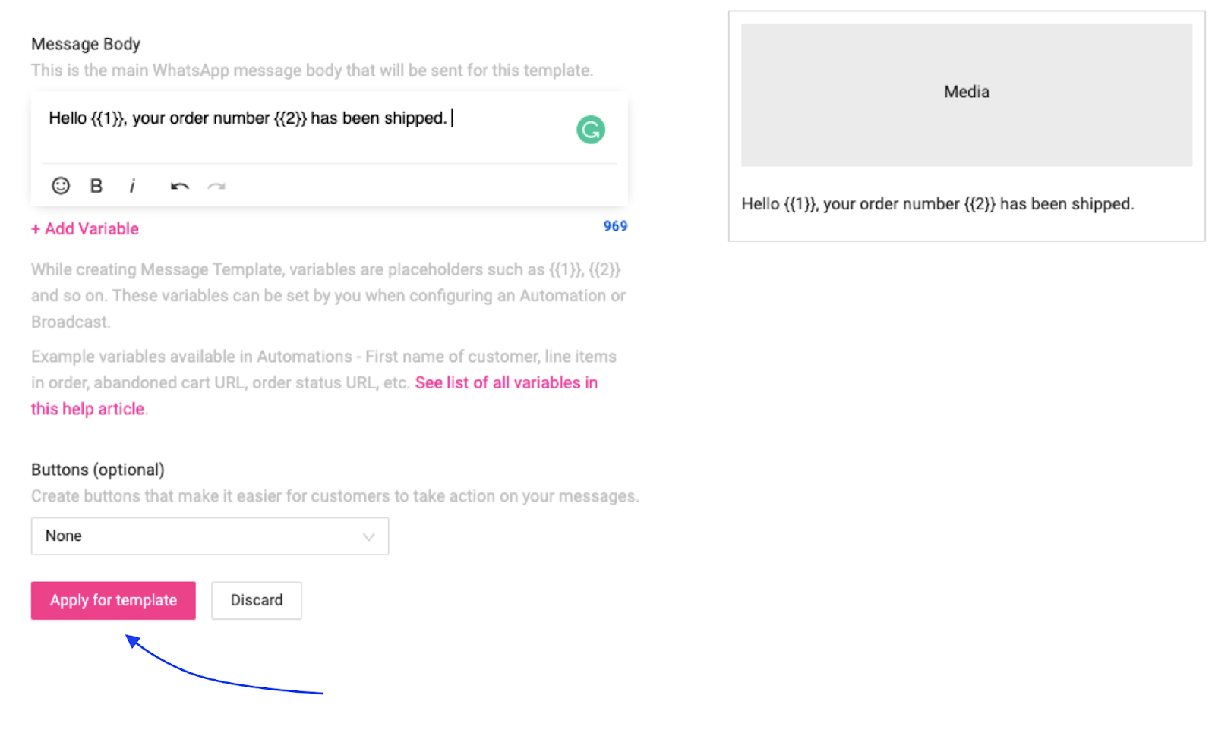Click the character count indicator 969
The height and width of the screenshot is (736, 1215).
tap(615, 226)
